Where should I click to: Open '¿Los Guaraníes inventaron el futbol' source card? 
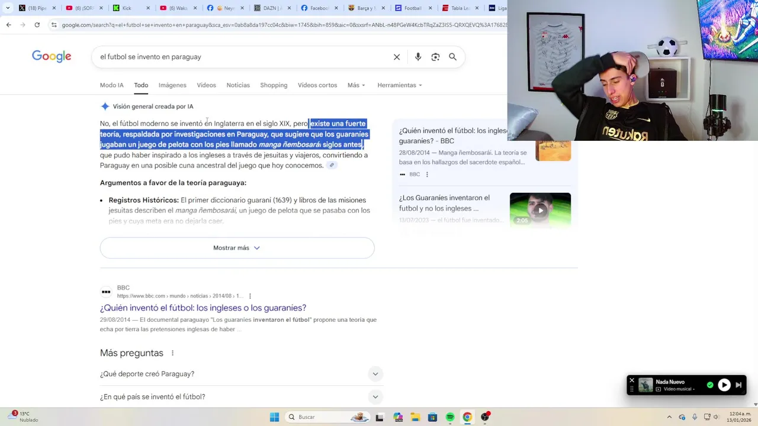444,203
